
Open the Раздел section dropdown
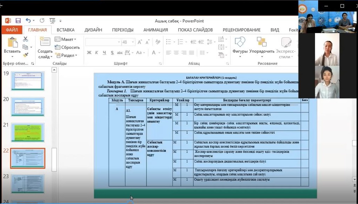click(x=66, y=55)
